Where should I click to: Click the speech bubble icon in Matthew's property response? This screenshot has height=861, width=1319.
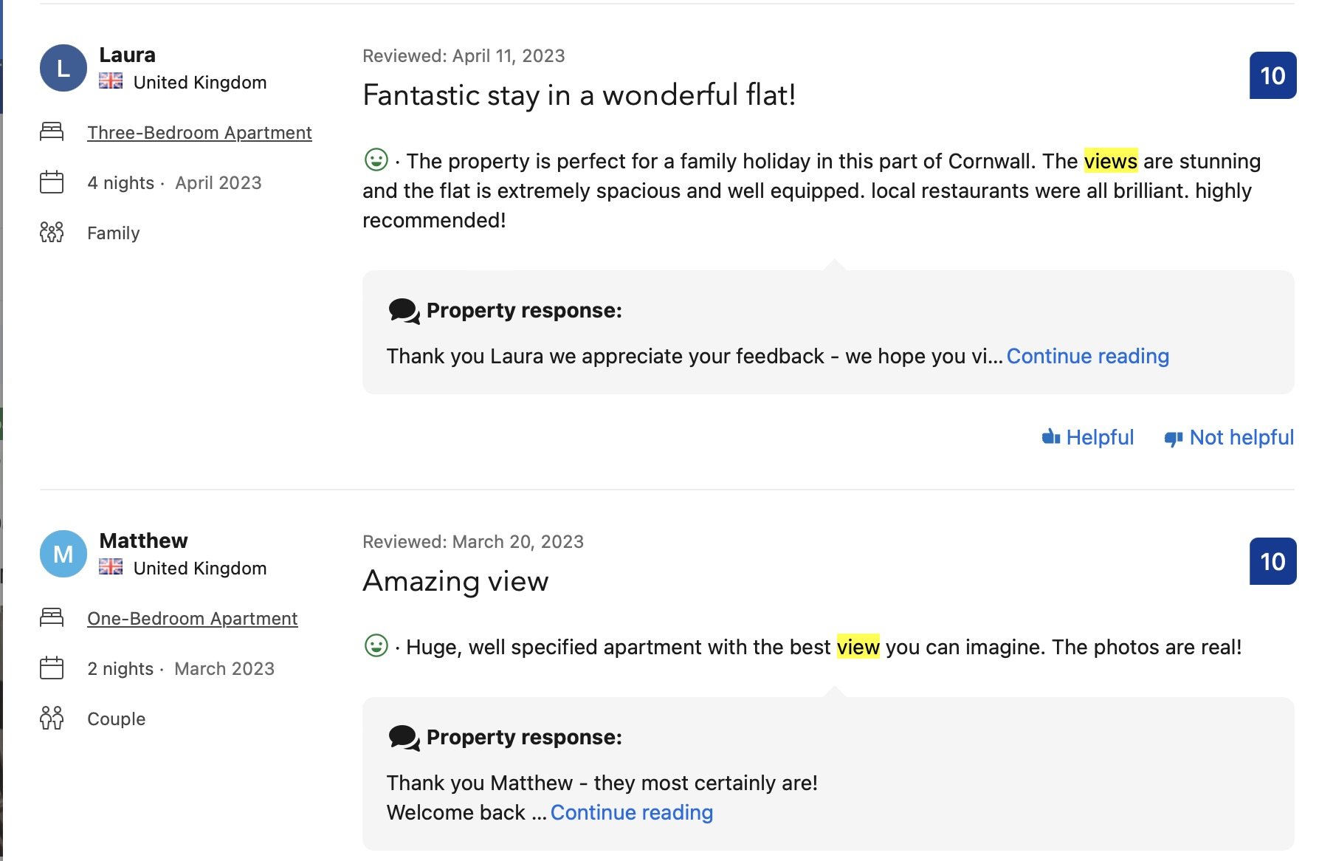tap(404, 738)
